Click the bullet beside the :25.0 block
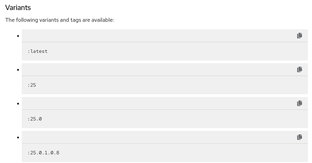Viewport: 312px width, 163px height. pos(18,104)
